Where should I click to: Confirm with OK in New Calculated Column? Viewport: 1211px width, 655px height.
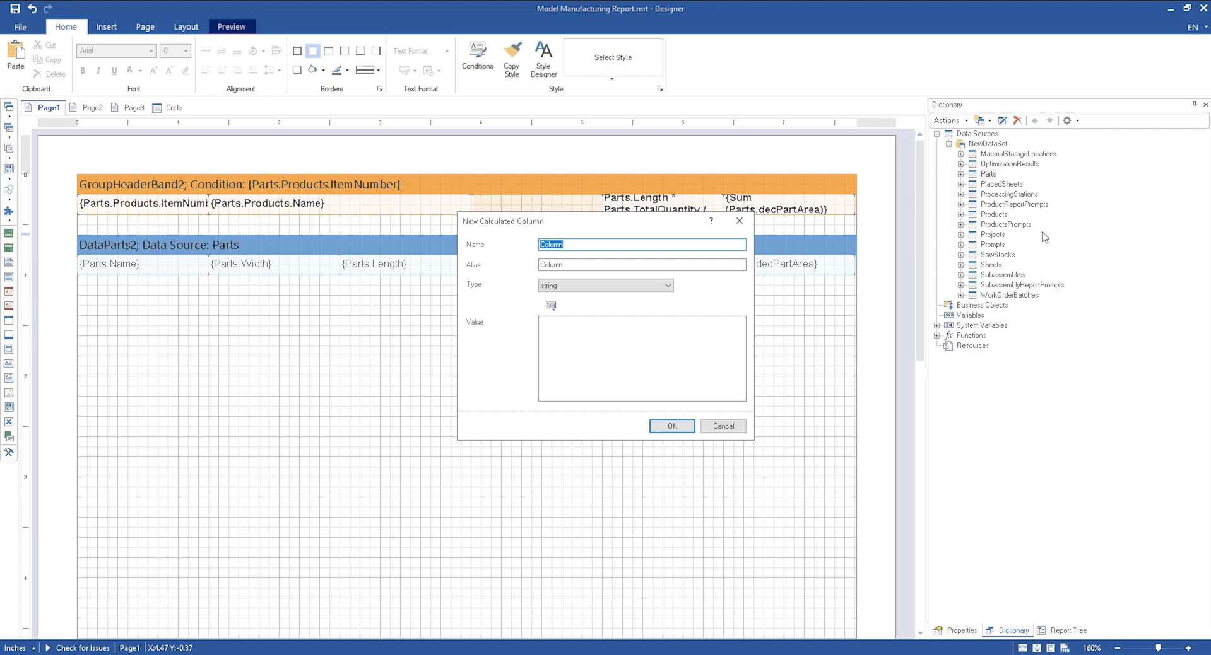click(671, 426)
